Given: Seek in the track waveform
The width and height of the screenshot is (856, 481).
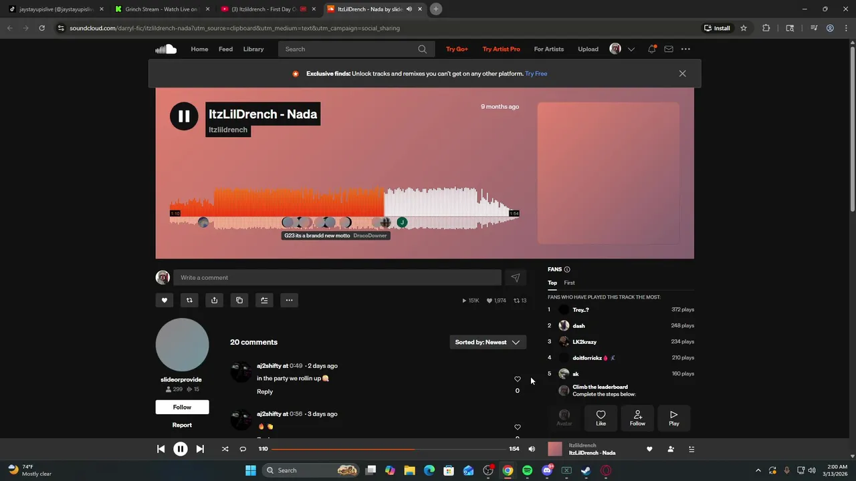Looking at the screenshot, I should click(344, 208).
